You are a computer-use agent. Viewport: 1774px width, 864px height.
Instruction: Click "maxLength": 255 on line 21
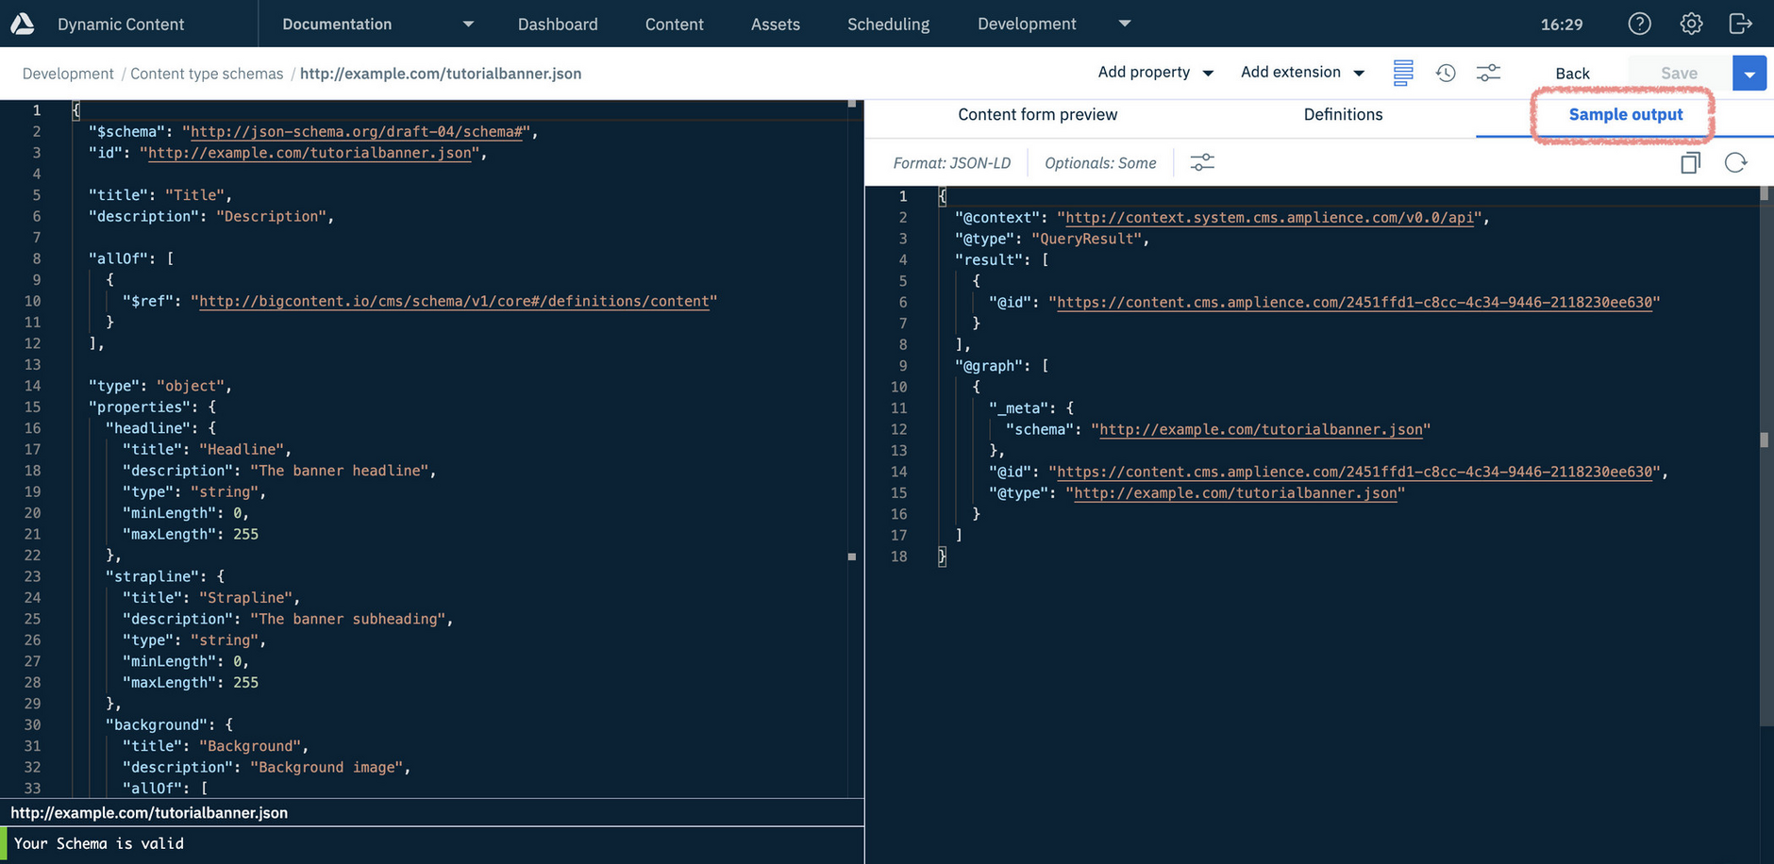coord(191,534)
